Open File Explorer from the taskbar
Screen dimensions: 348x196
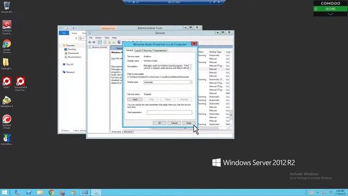[x=40, y=192]
